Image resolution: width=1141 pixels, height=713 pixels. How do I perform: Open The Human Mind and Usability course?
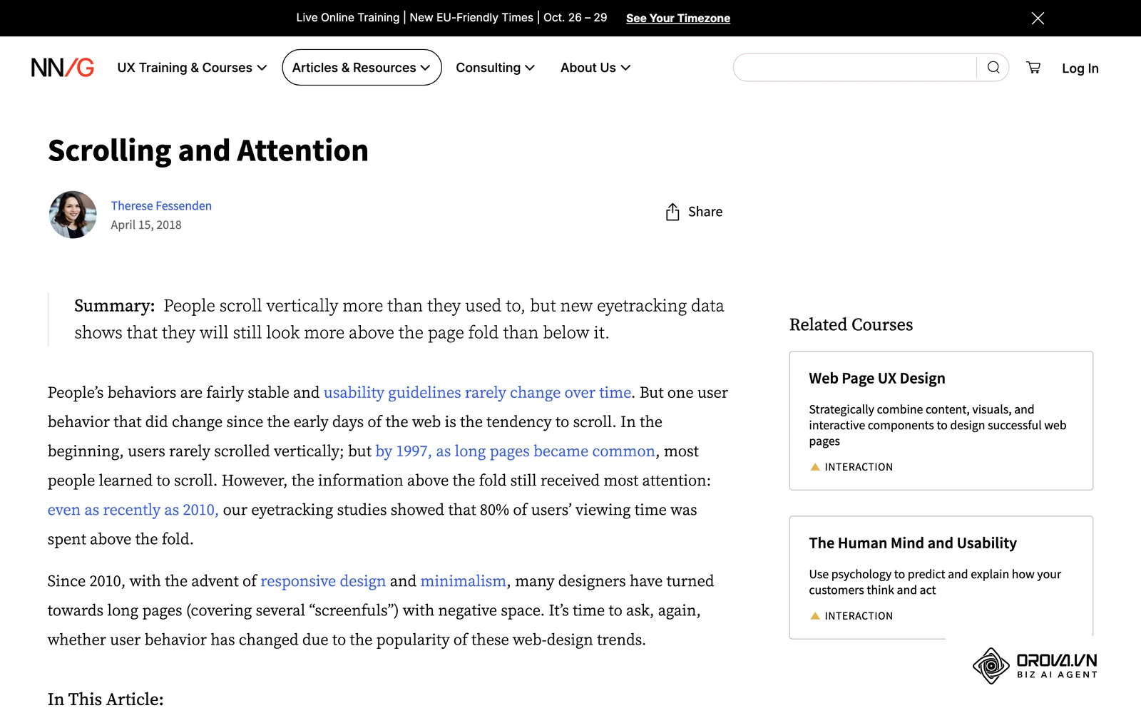point(941,578)
